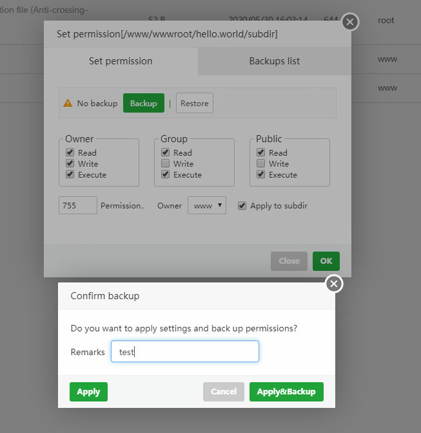
Task: Click the green Backup button
Action: pyautogui.click(x=143, y=104)
